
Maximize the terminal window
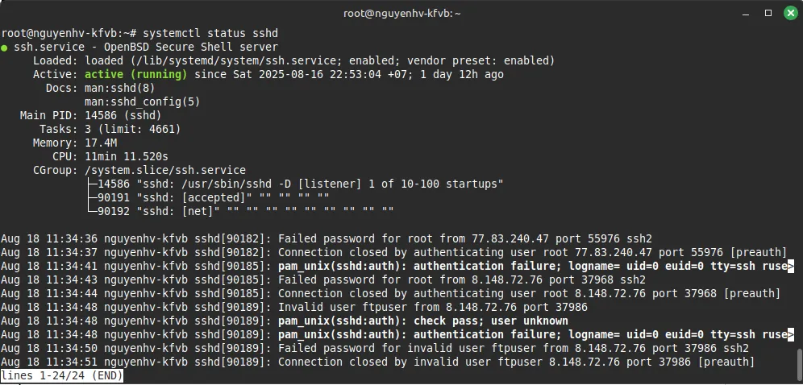coord(768,13)
